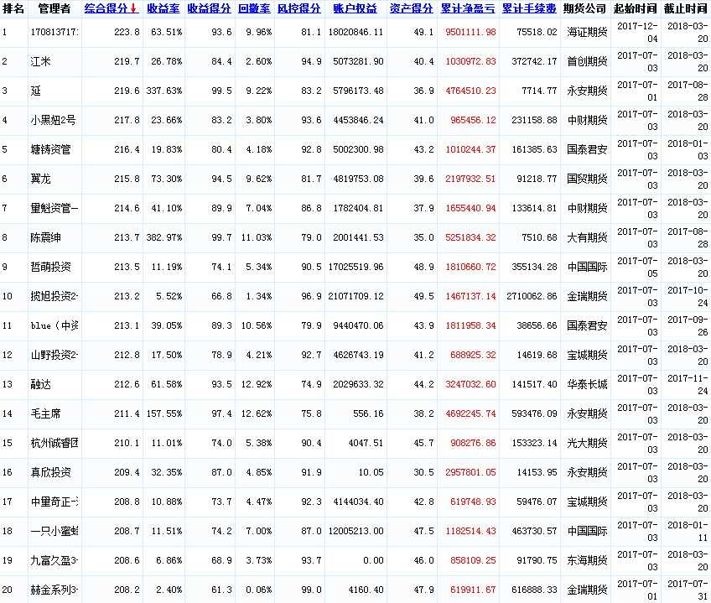Select manager 小黑妞2号 in the list
The width and height of the screenshot is (711, 603).
click(53, 120)
